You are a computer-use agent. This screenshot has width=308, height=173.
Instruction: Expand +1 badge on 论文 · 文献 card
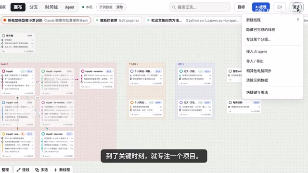point(201,71)
